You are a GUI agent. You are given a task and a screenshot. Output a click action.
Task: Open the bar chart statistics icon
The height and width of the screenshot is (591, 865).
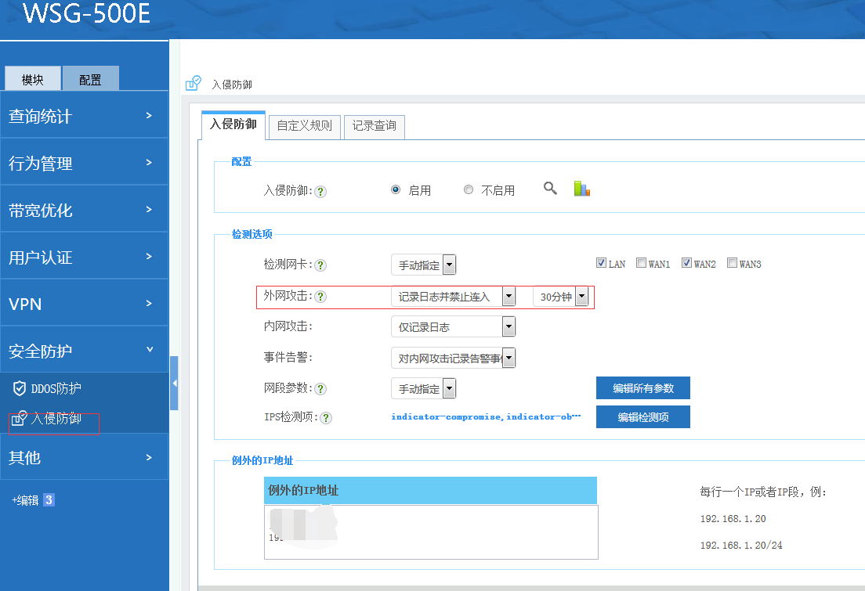tap(581, 189)
